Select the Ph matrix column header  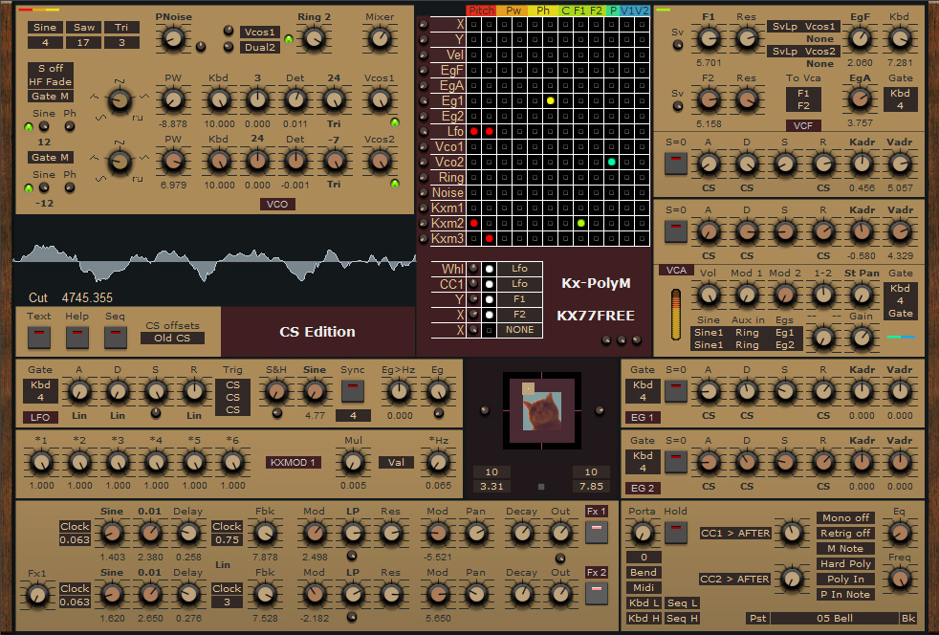(543, 11)
